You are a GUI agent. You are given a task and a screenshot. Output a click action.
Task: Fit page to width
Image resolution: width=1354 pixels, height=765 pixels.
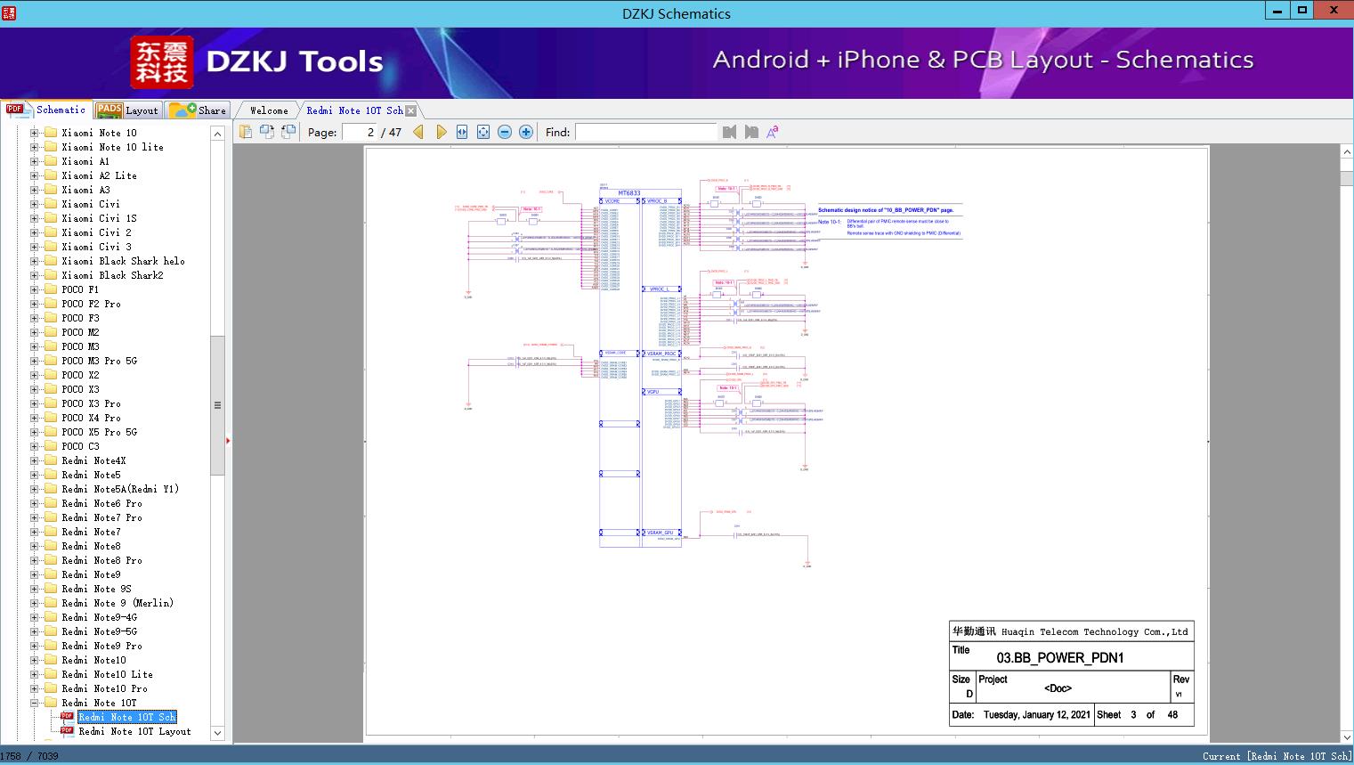point(462,132)
